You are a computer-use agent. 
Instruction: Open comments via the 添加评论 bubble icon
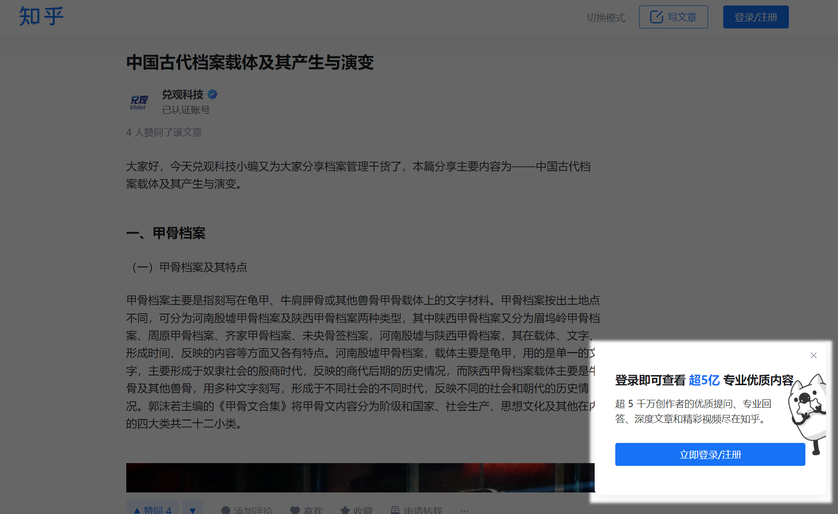coord(226,509)
